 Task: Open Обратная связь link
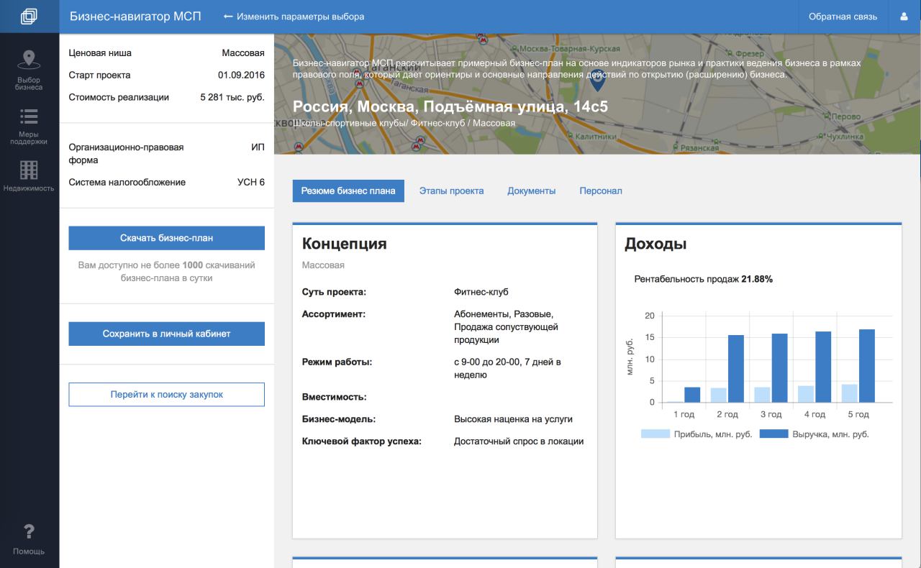843,17
